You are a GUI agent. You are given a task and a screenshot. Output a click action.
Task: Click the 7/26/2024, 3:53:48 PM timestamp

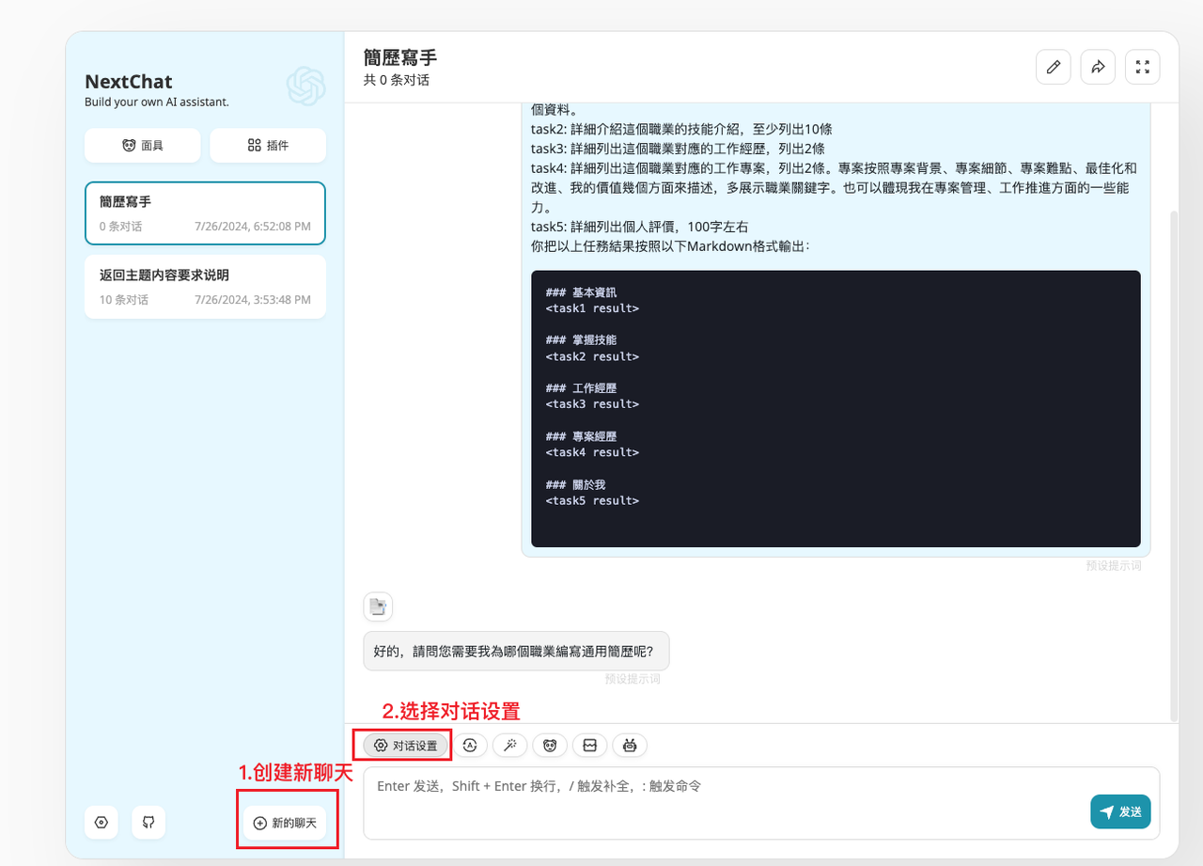[253, 300]
